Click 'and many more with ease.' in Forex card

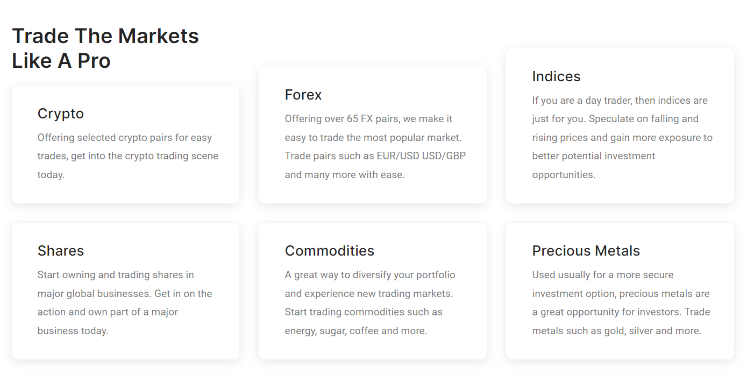coord(345,175)
